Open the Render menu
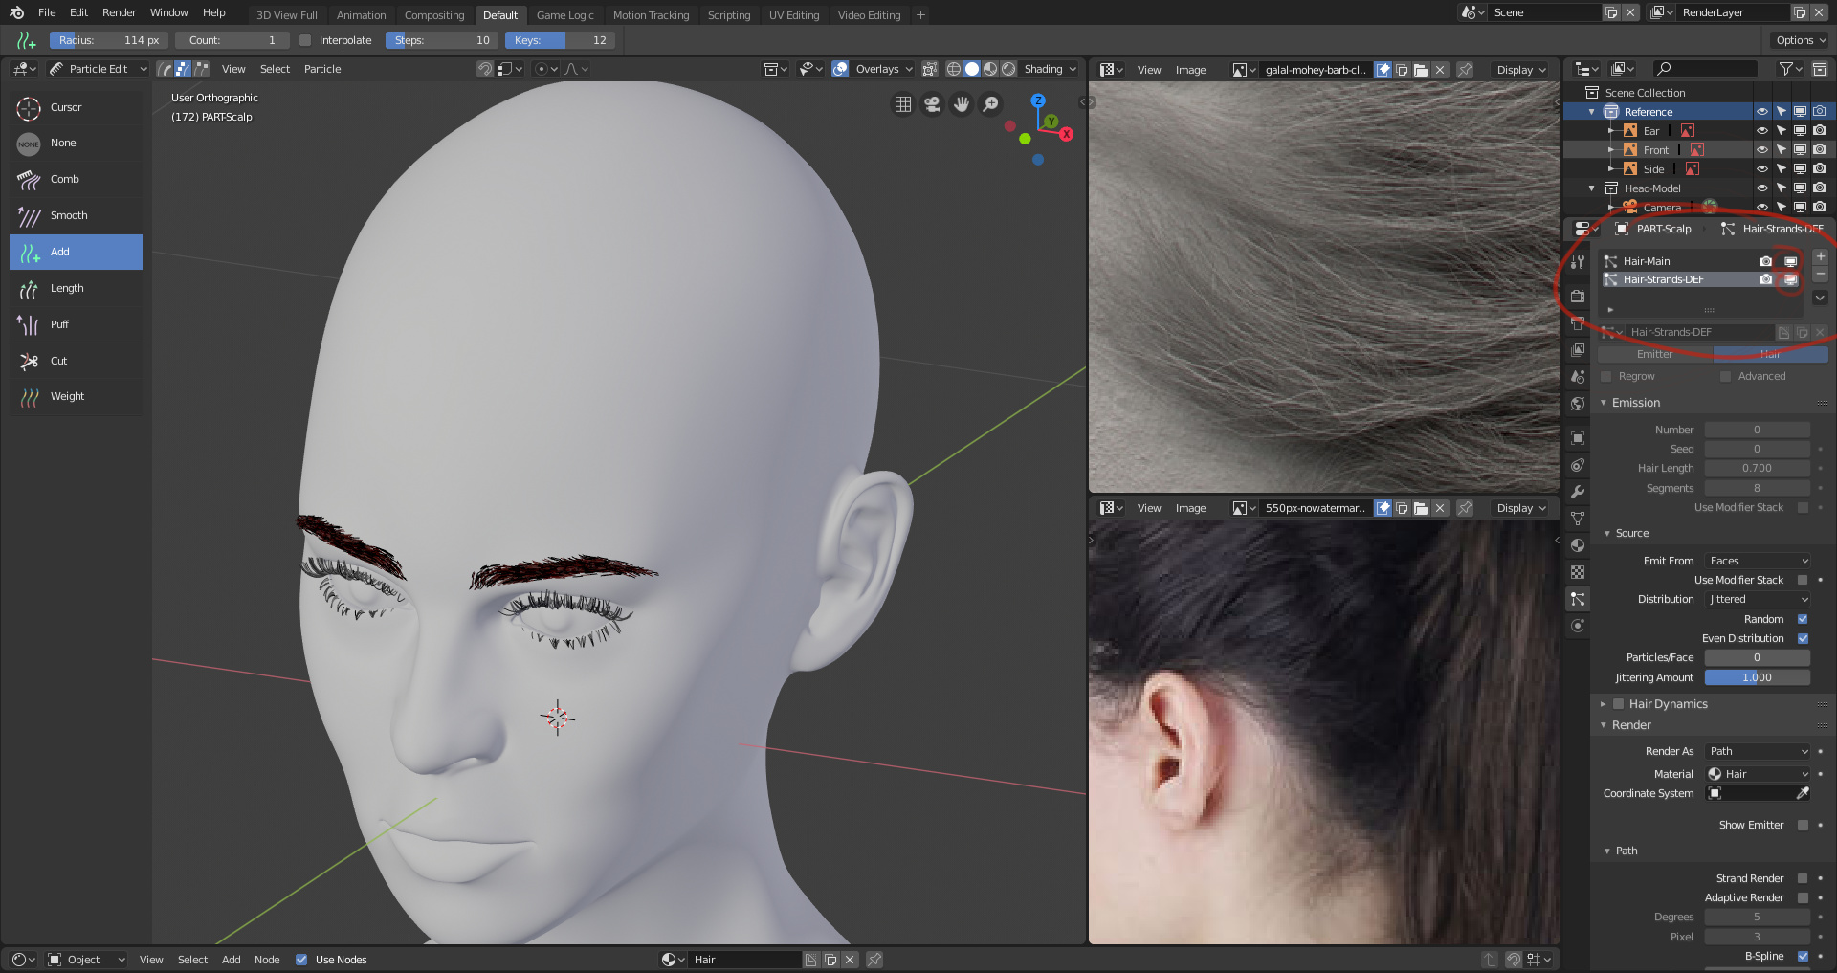 [x=119, y=12]
